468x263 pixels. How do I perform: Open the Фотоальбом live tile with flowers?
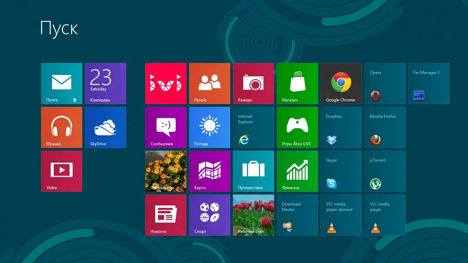point(165,171)
